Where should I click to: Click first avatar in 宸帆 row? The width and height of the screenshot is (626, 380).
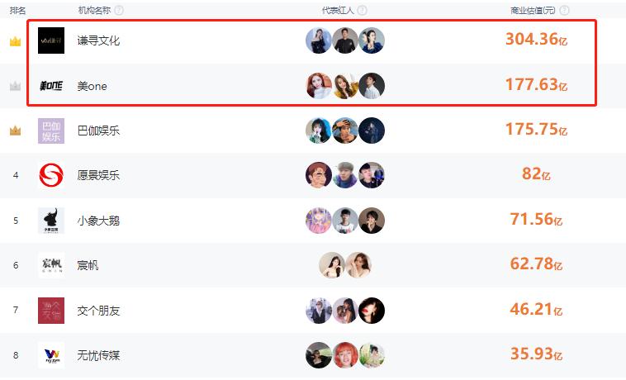[x=332, y=265]
